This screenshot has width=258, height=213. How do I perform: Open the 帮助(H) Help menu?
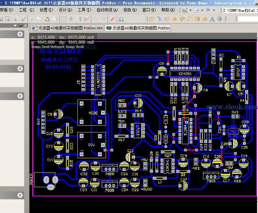(x=168, y=10)
